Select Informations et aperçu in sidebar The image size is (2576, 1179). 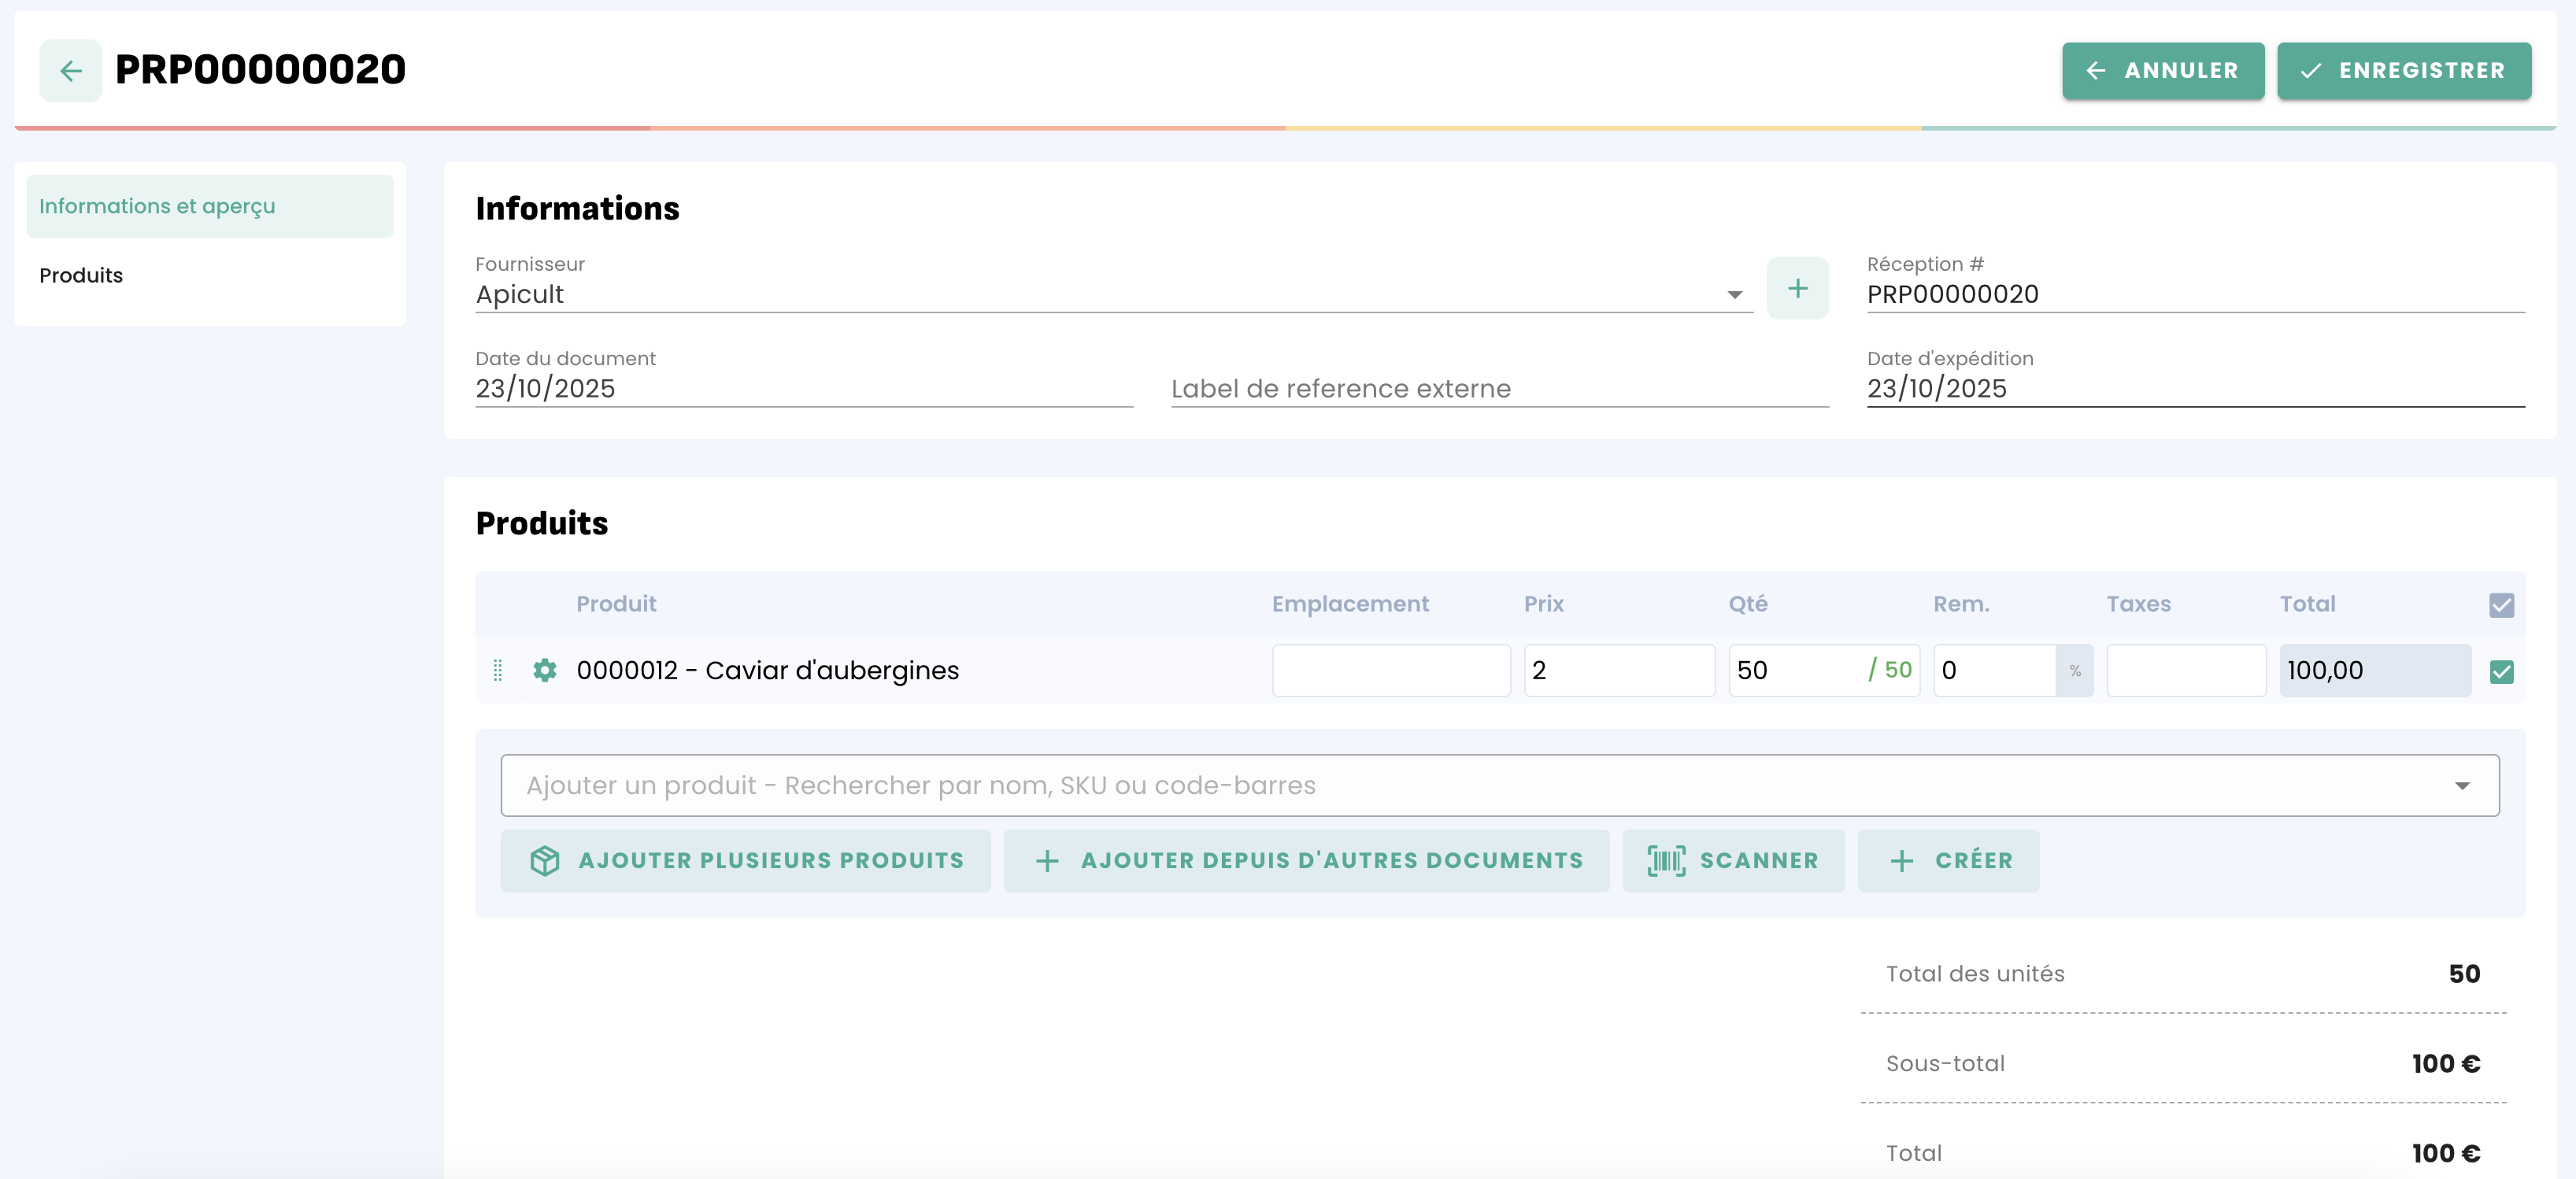(x=210, y=206)
